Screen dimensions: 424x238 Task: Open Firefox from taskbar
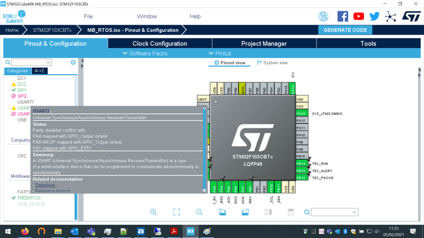pyautogui.click(x=25, y=231)
